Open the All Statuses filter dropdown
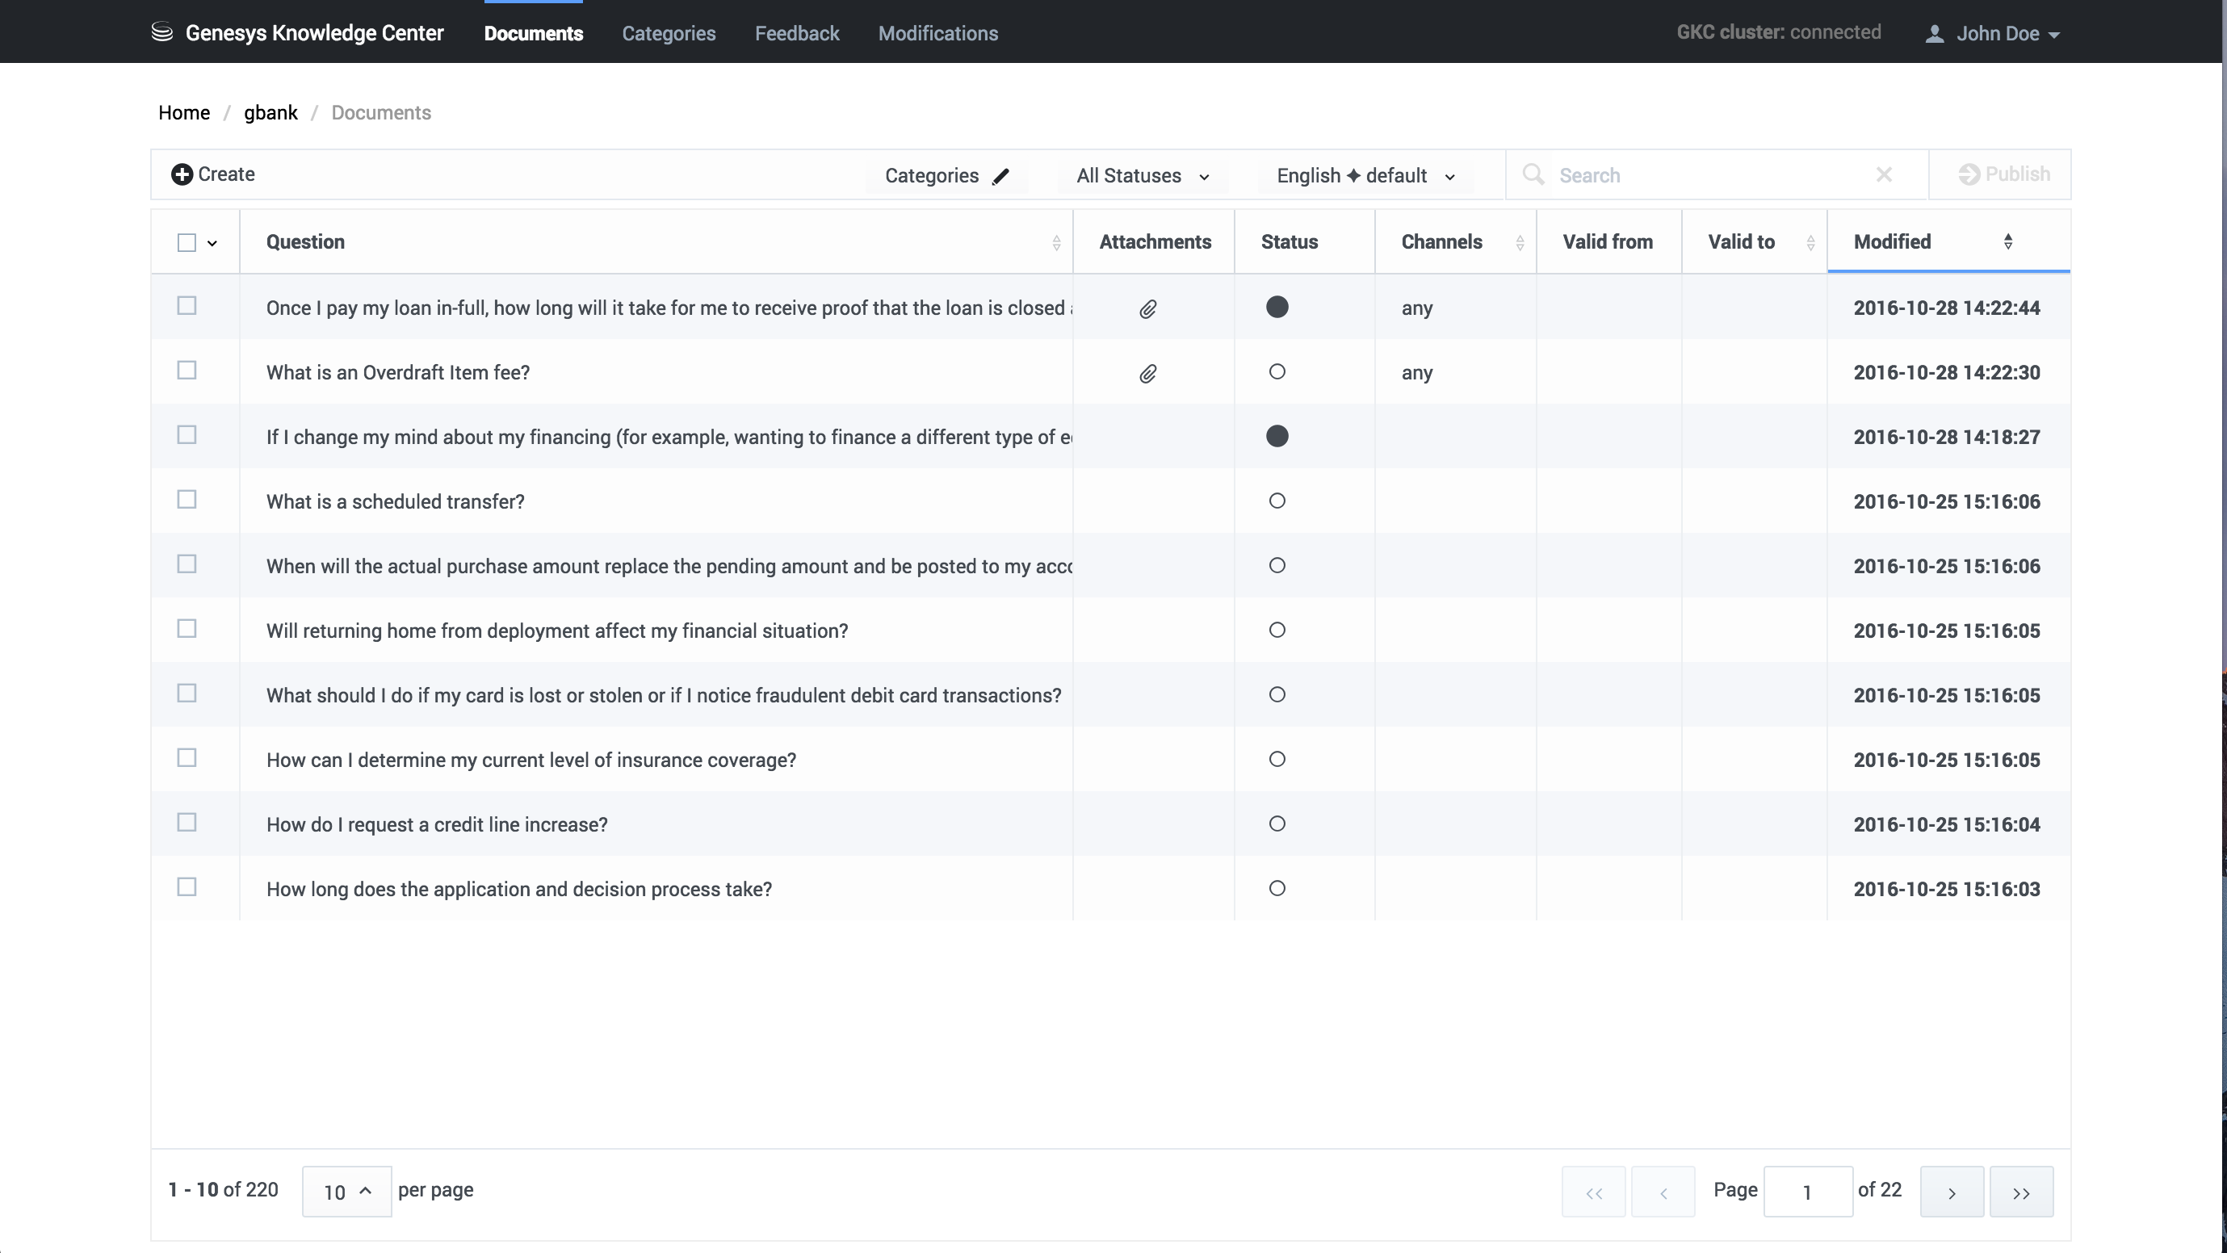The height and width of the screenshot is (1253, 2227). point(1142,176)
